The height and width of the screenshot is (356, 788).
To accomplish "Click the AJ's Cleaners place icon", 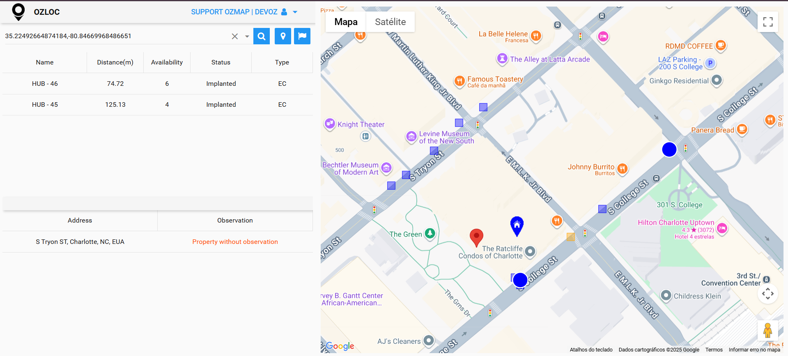I will (429, 340).
